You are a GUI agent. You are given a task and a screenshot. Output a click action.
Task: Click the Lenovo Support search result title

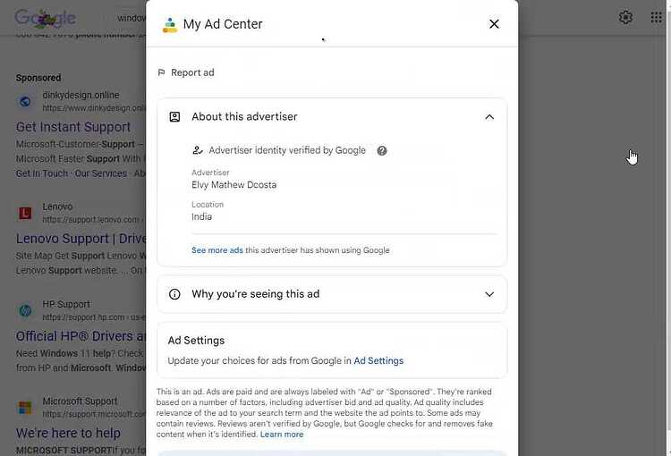(81, 239)
